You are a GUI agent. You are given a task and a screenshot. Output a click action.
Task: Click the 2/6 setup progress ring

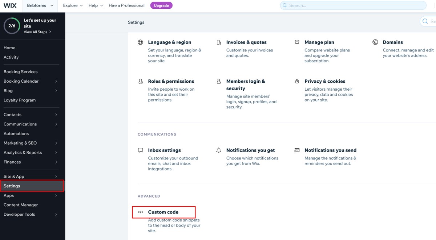(x=12, y=26)
